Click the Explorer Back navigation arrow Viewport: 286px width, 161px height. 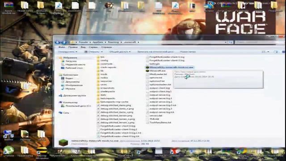pos(58,42)
